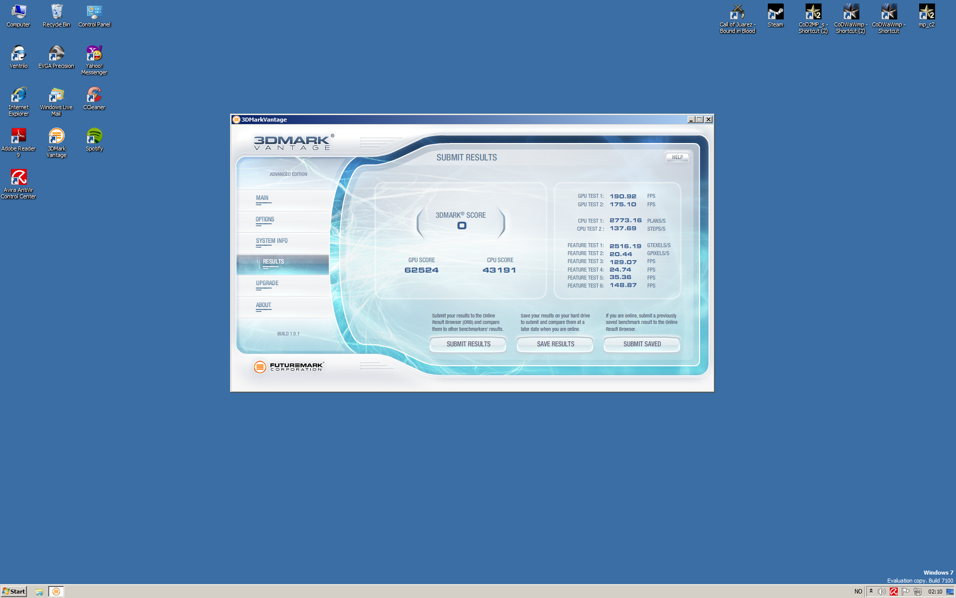
Task: Minimize the 3DMarkVantage window
Action: coord(691,120)
